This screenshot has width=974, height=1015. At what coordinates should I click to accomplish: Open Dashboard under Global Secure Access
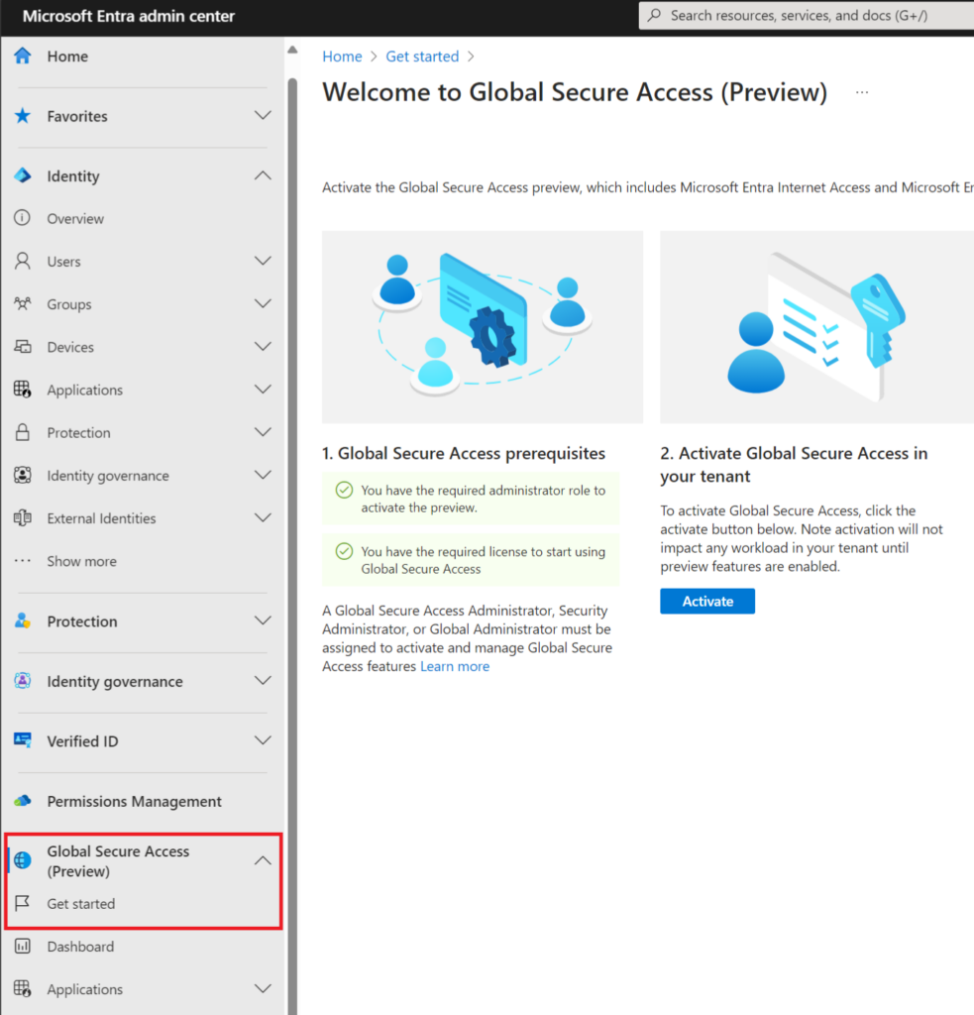pos(80,947)
